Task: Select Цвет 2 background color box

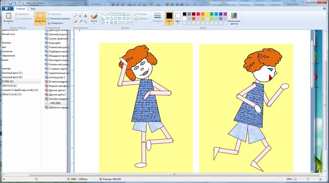Action: tap(178, 19)
